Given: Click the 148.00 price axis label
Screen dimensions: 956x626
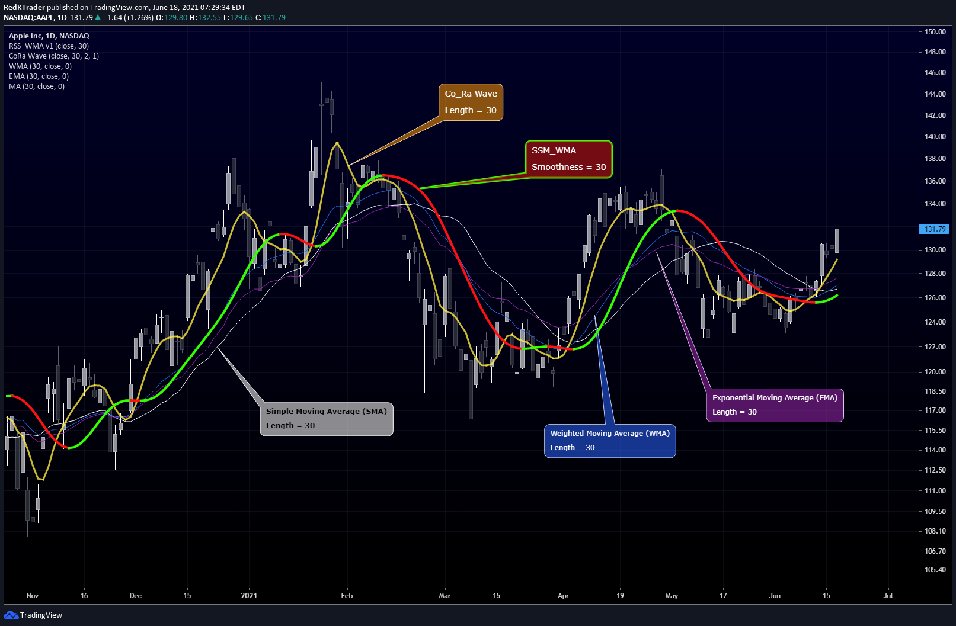Looking at the screenshot, I should coord(935,52).
